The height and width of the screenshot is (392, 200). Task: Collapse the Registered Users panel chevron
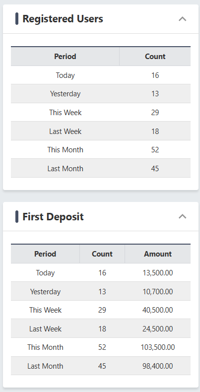tap(183, 19)
